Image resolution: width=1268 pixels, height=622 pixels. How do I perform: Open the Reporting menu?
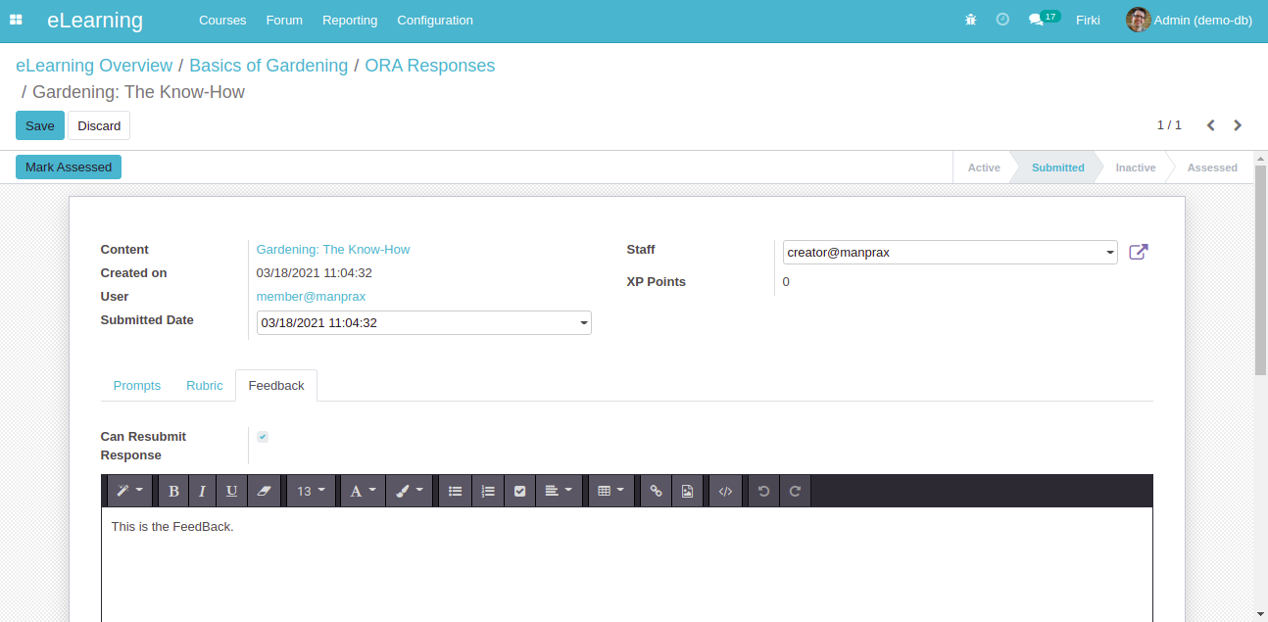click(x=350, y=21)
